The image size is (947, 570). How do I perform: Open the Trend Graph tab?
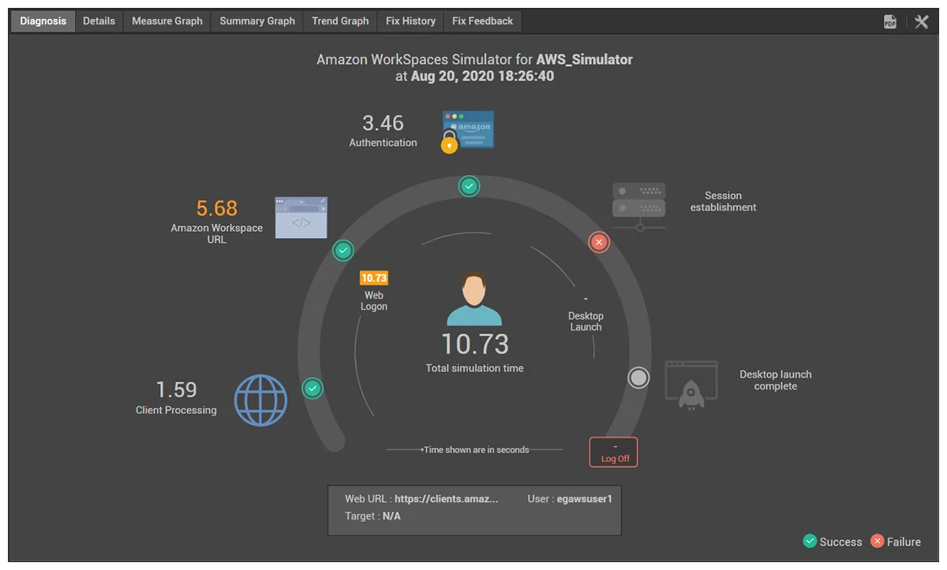pos(340,21)
